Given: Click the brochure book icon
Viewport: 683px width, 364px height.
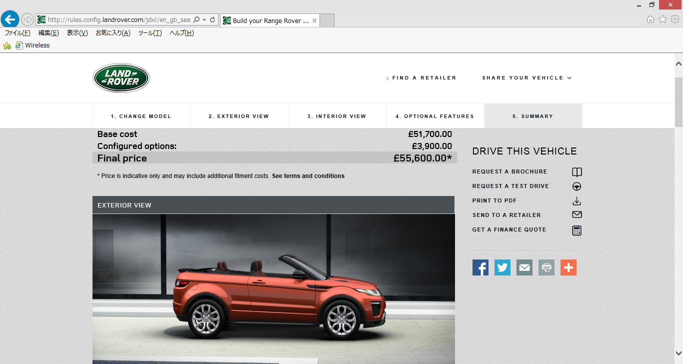Looking at the screenshot, I should pyautogui.click(x=576, y=172).
